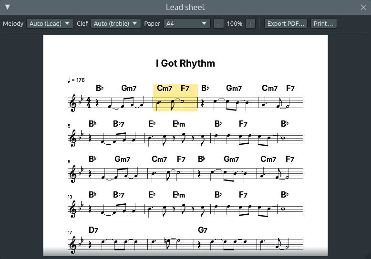The image size is (371, 259).
Task: Increase zoom with the plus button
Action: click(250, 24)
